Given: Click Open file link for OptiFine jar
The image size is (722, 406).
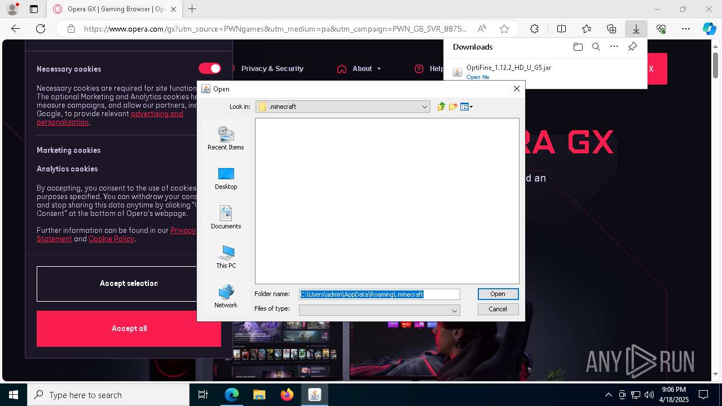Looking at the screenshot, I should (477, 77).
